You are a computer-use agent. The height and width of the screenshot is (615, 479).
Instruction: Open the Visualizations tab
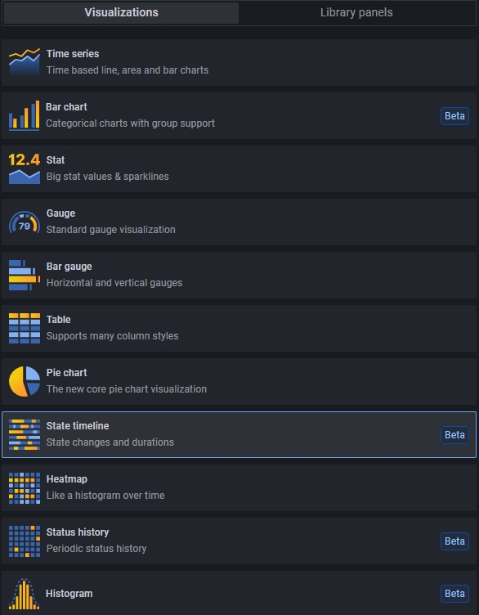click(x=121, y=12)
